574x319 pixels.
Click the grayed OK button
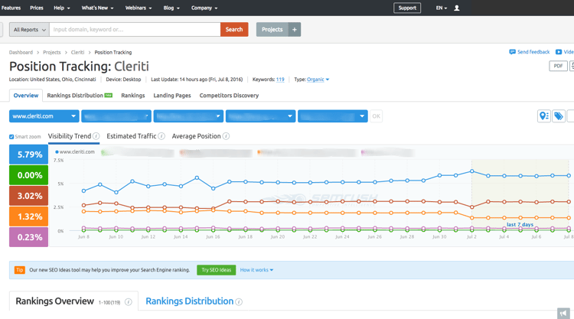[376, 116]
